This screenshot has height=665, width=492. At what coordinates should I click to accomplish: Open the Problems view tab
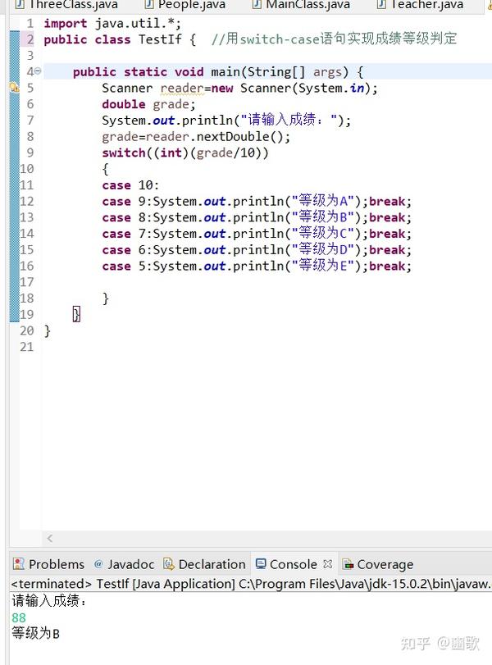click(48, 564)
